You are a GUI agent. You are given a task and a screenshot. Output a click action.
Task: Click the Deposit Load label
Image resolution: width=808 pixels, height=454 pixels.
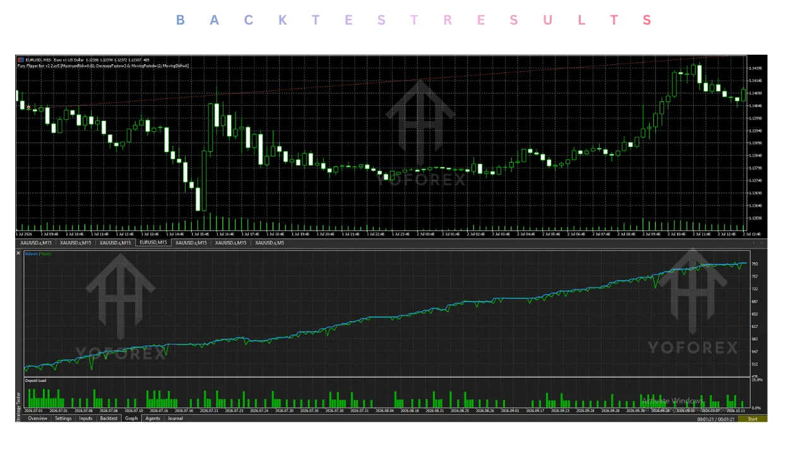35,380
